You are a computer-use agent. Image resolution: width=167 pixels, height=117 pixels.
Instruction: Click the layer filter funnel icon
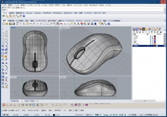(x=152, y=32)
